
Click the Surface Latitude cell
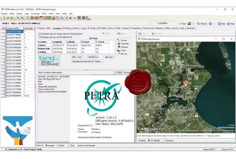click(73, 45)
